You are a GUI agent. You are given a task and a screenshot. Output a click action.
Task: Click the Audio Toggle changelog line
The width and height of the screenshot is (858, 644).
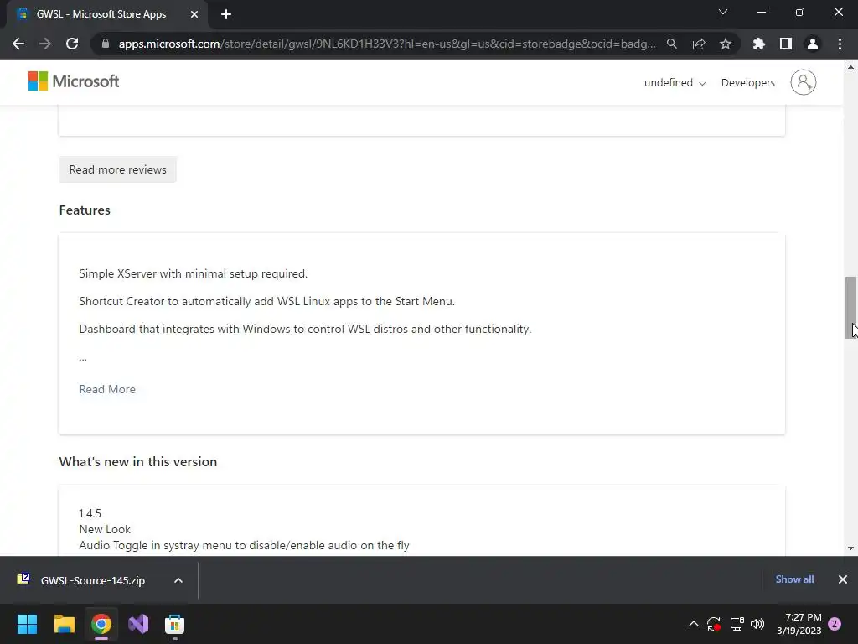click(x=244, y=545)
